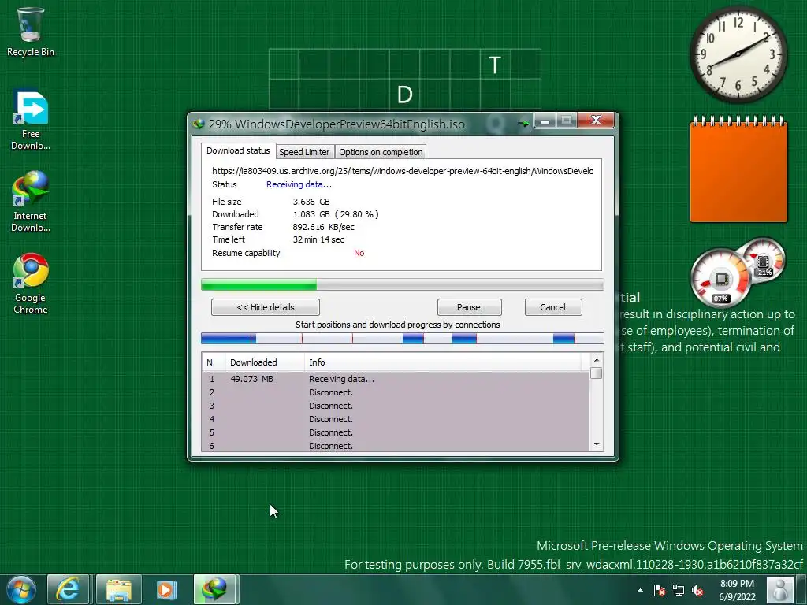Minimize the IDM download window
Image resolution: width=807 pixels, height=605 pixels.
tap(545, 121)
